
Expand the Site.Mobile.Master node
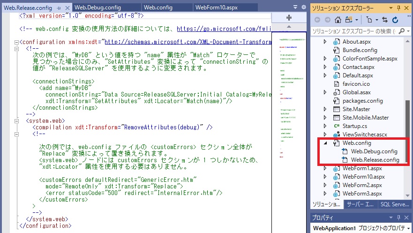(x=325, y=117)
